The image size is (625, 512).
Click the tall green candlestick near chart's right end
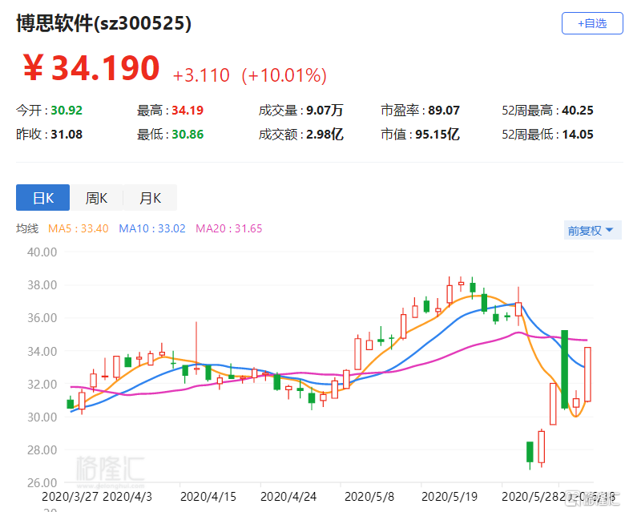[564, 369]
